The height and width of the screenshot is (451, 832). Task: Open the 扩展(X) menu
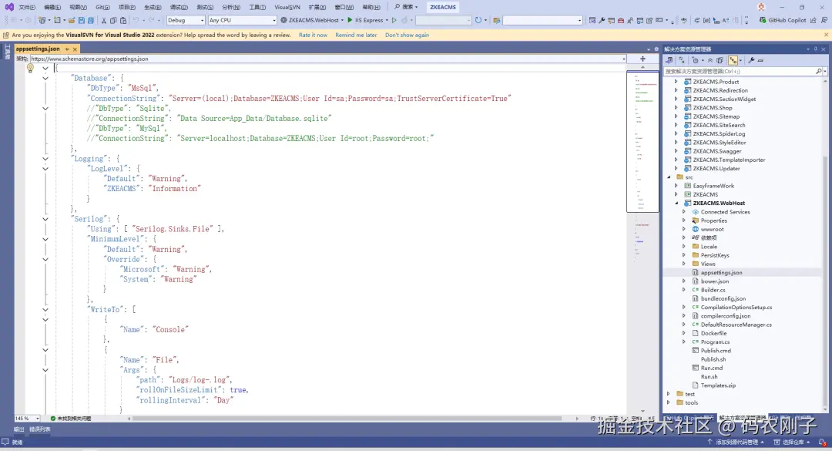pos(317,7)
